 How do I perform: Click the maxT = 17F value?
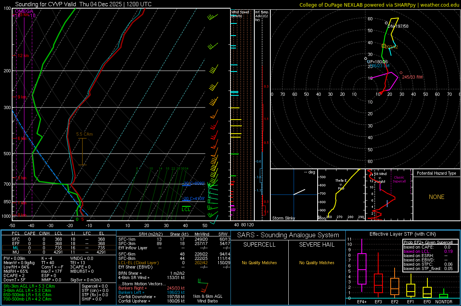point(52,271)
